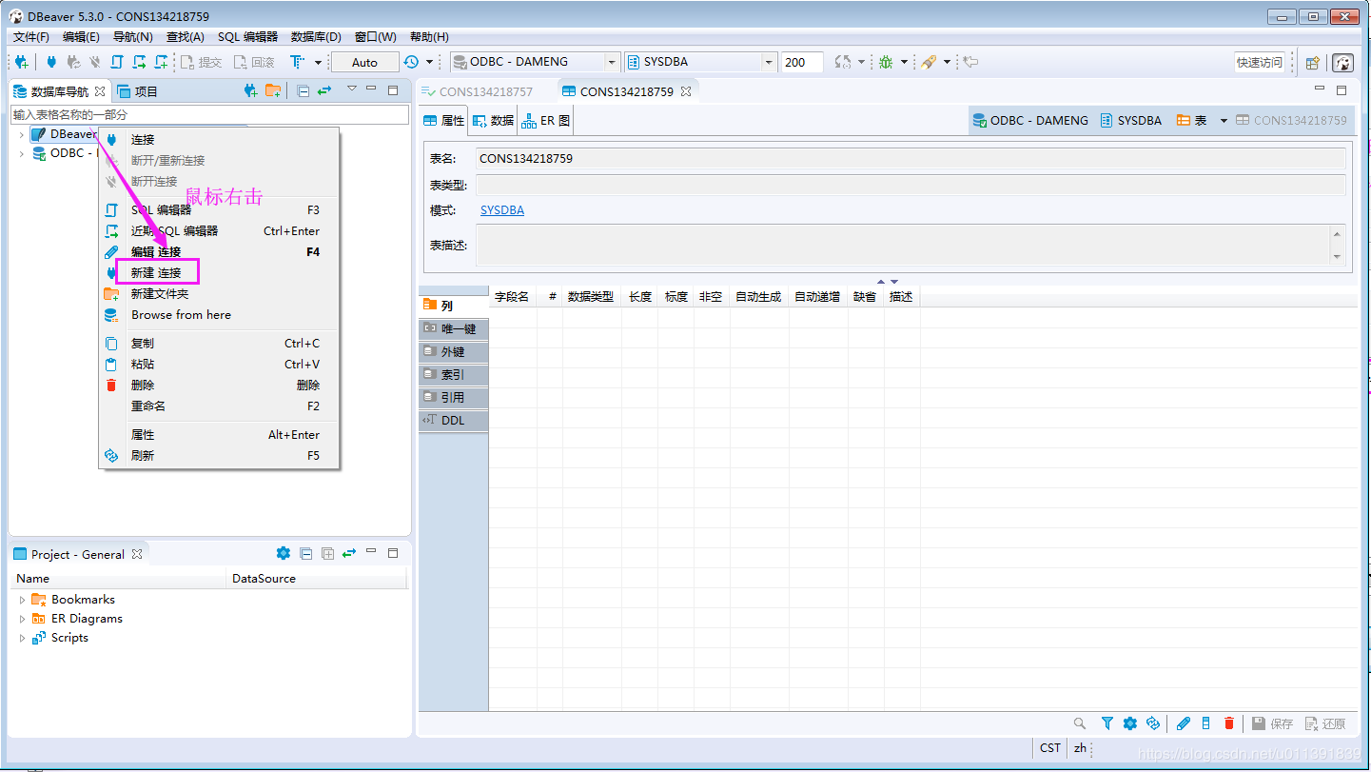Select 新建文件夹 in context menu

[x=160, y=294]
